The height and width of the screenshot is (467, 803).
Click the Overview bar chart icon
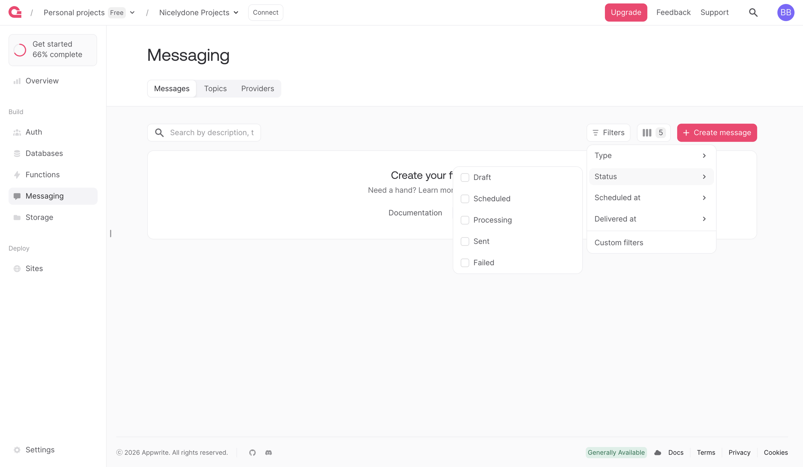pos(17,81)
